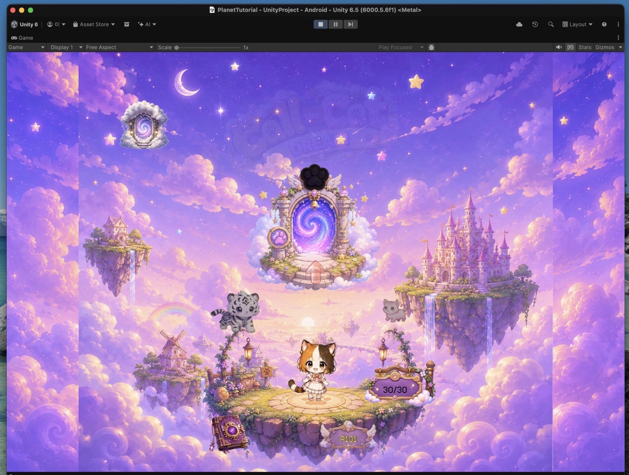Open Unity help question mark

coord(604,24)
